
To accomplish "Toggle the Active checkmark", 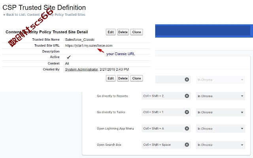I will 68,57.
